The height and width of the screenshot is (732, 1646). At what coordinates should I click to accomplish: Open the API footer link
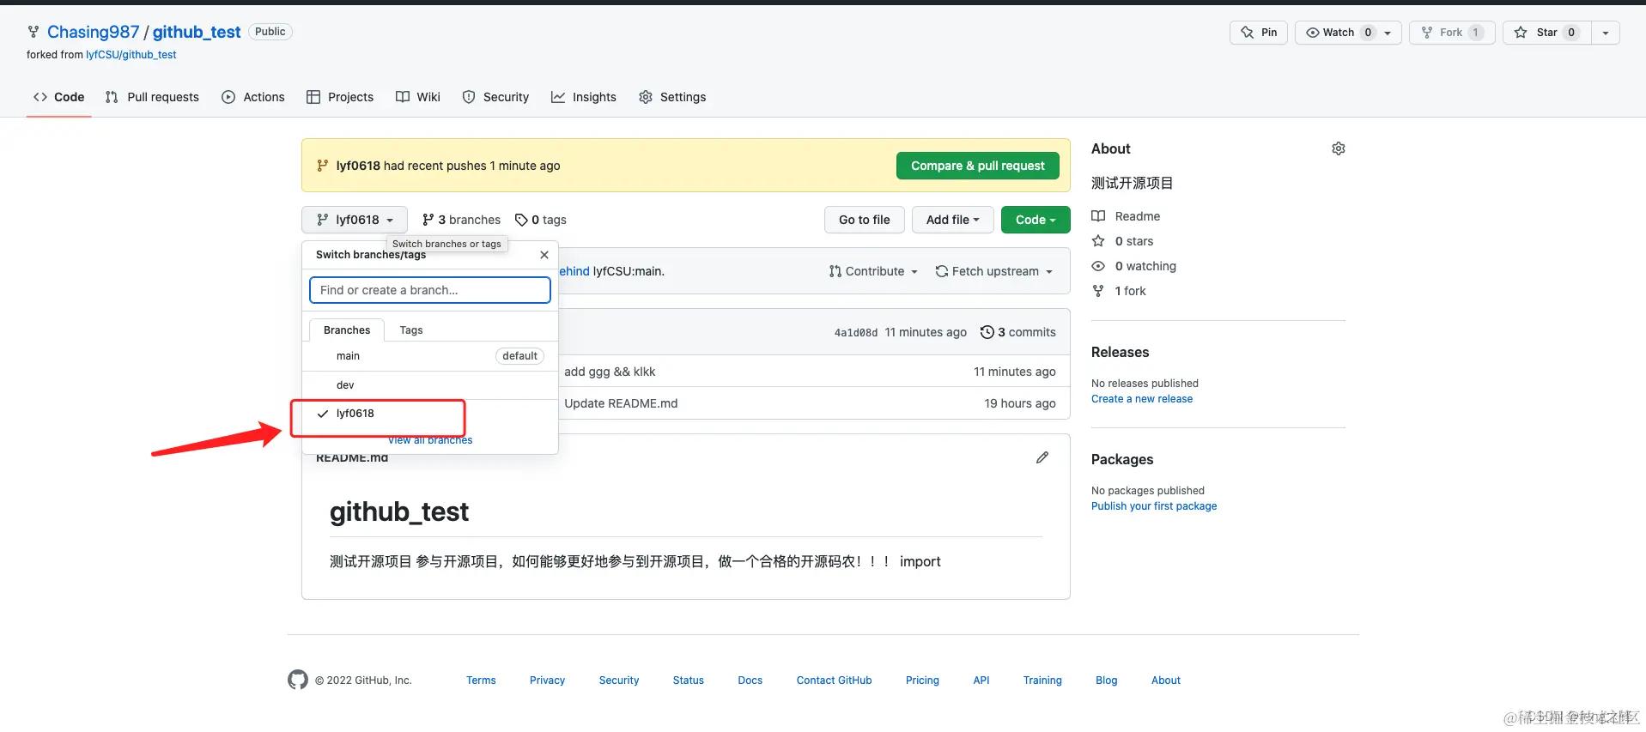click(981, 681)
